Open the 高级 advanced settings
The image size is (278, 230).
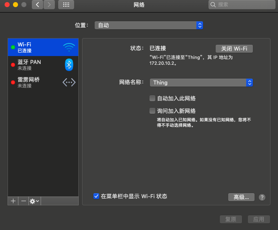click(241, 197)
